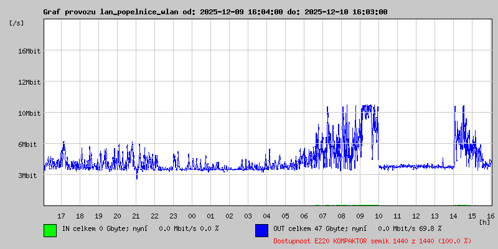498x249 pixels.
Task: Click hour label 23 on time axis
Action: coord(174,216)
